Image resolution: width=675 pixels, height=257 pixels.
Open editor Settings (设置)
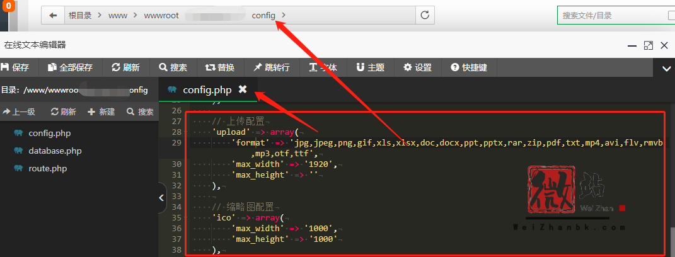point(417,67)
